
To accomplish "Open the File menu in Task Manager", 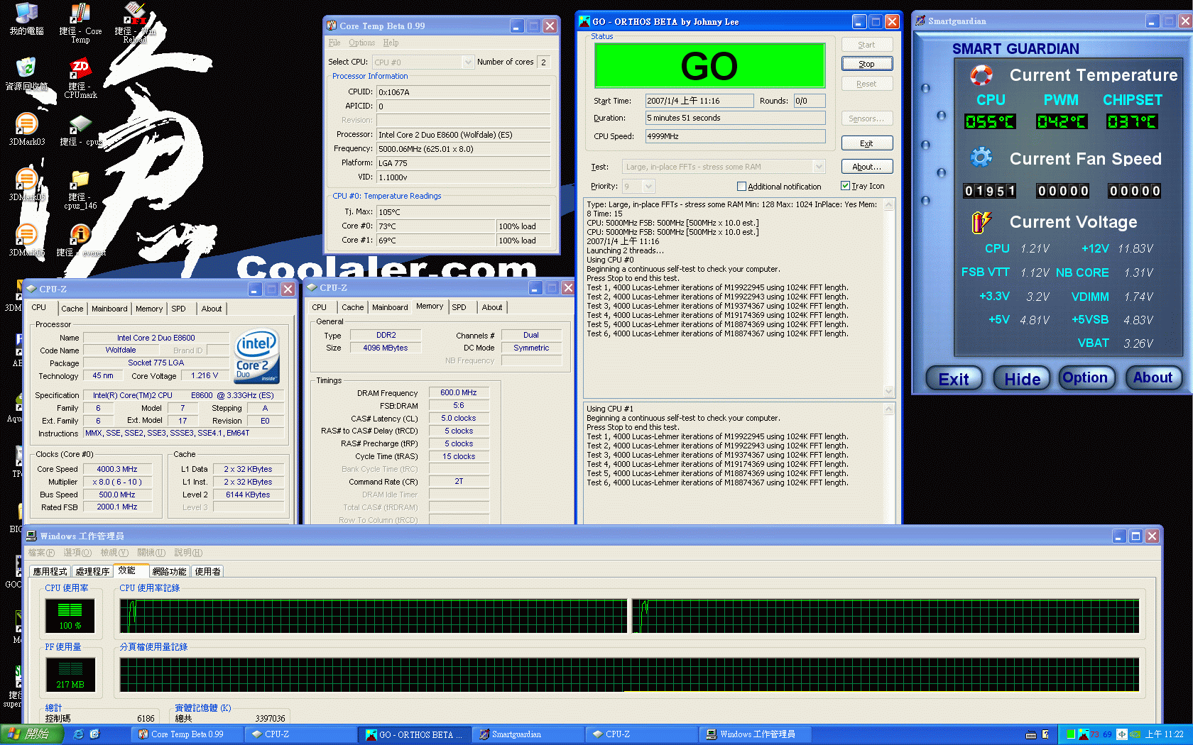I will click(40, 553).
